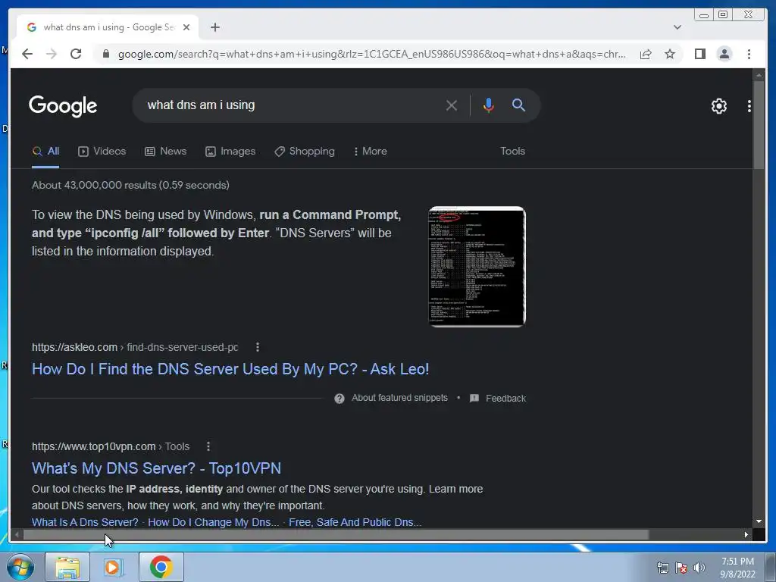Open 'Free, Safe And Public Dns...' sublink
This screenshot has height=582, width=776.
[x=355, y=523]
